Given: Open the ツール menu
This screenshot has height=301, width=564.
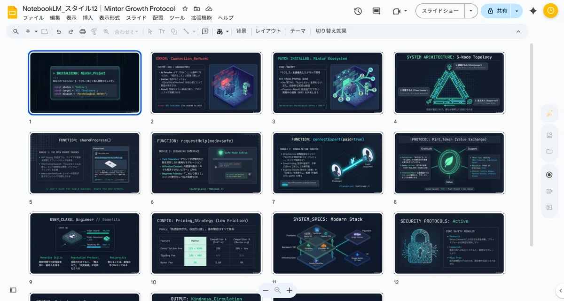Looking at the screenshot, I should 177,18.
